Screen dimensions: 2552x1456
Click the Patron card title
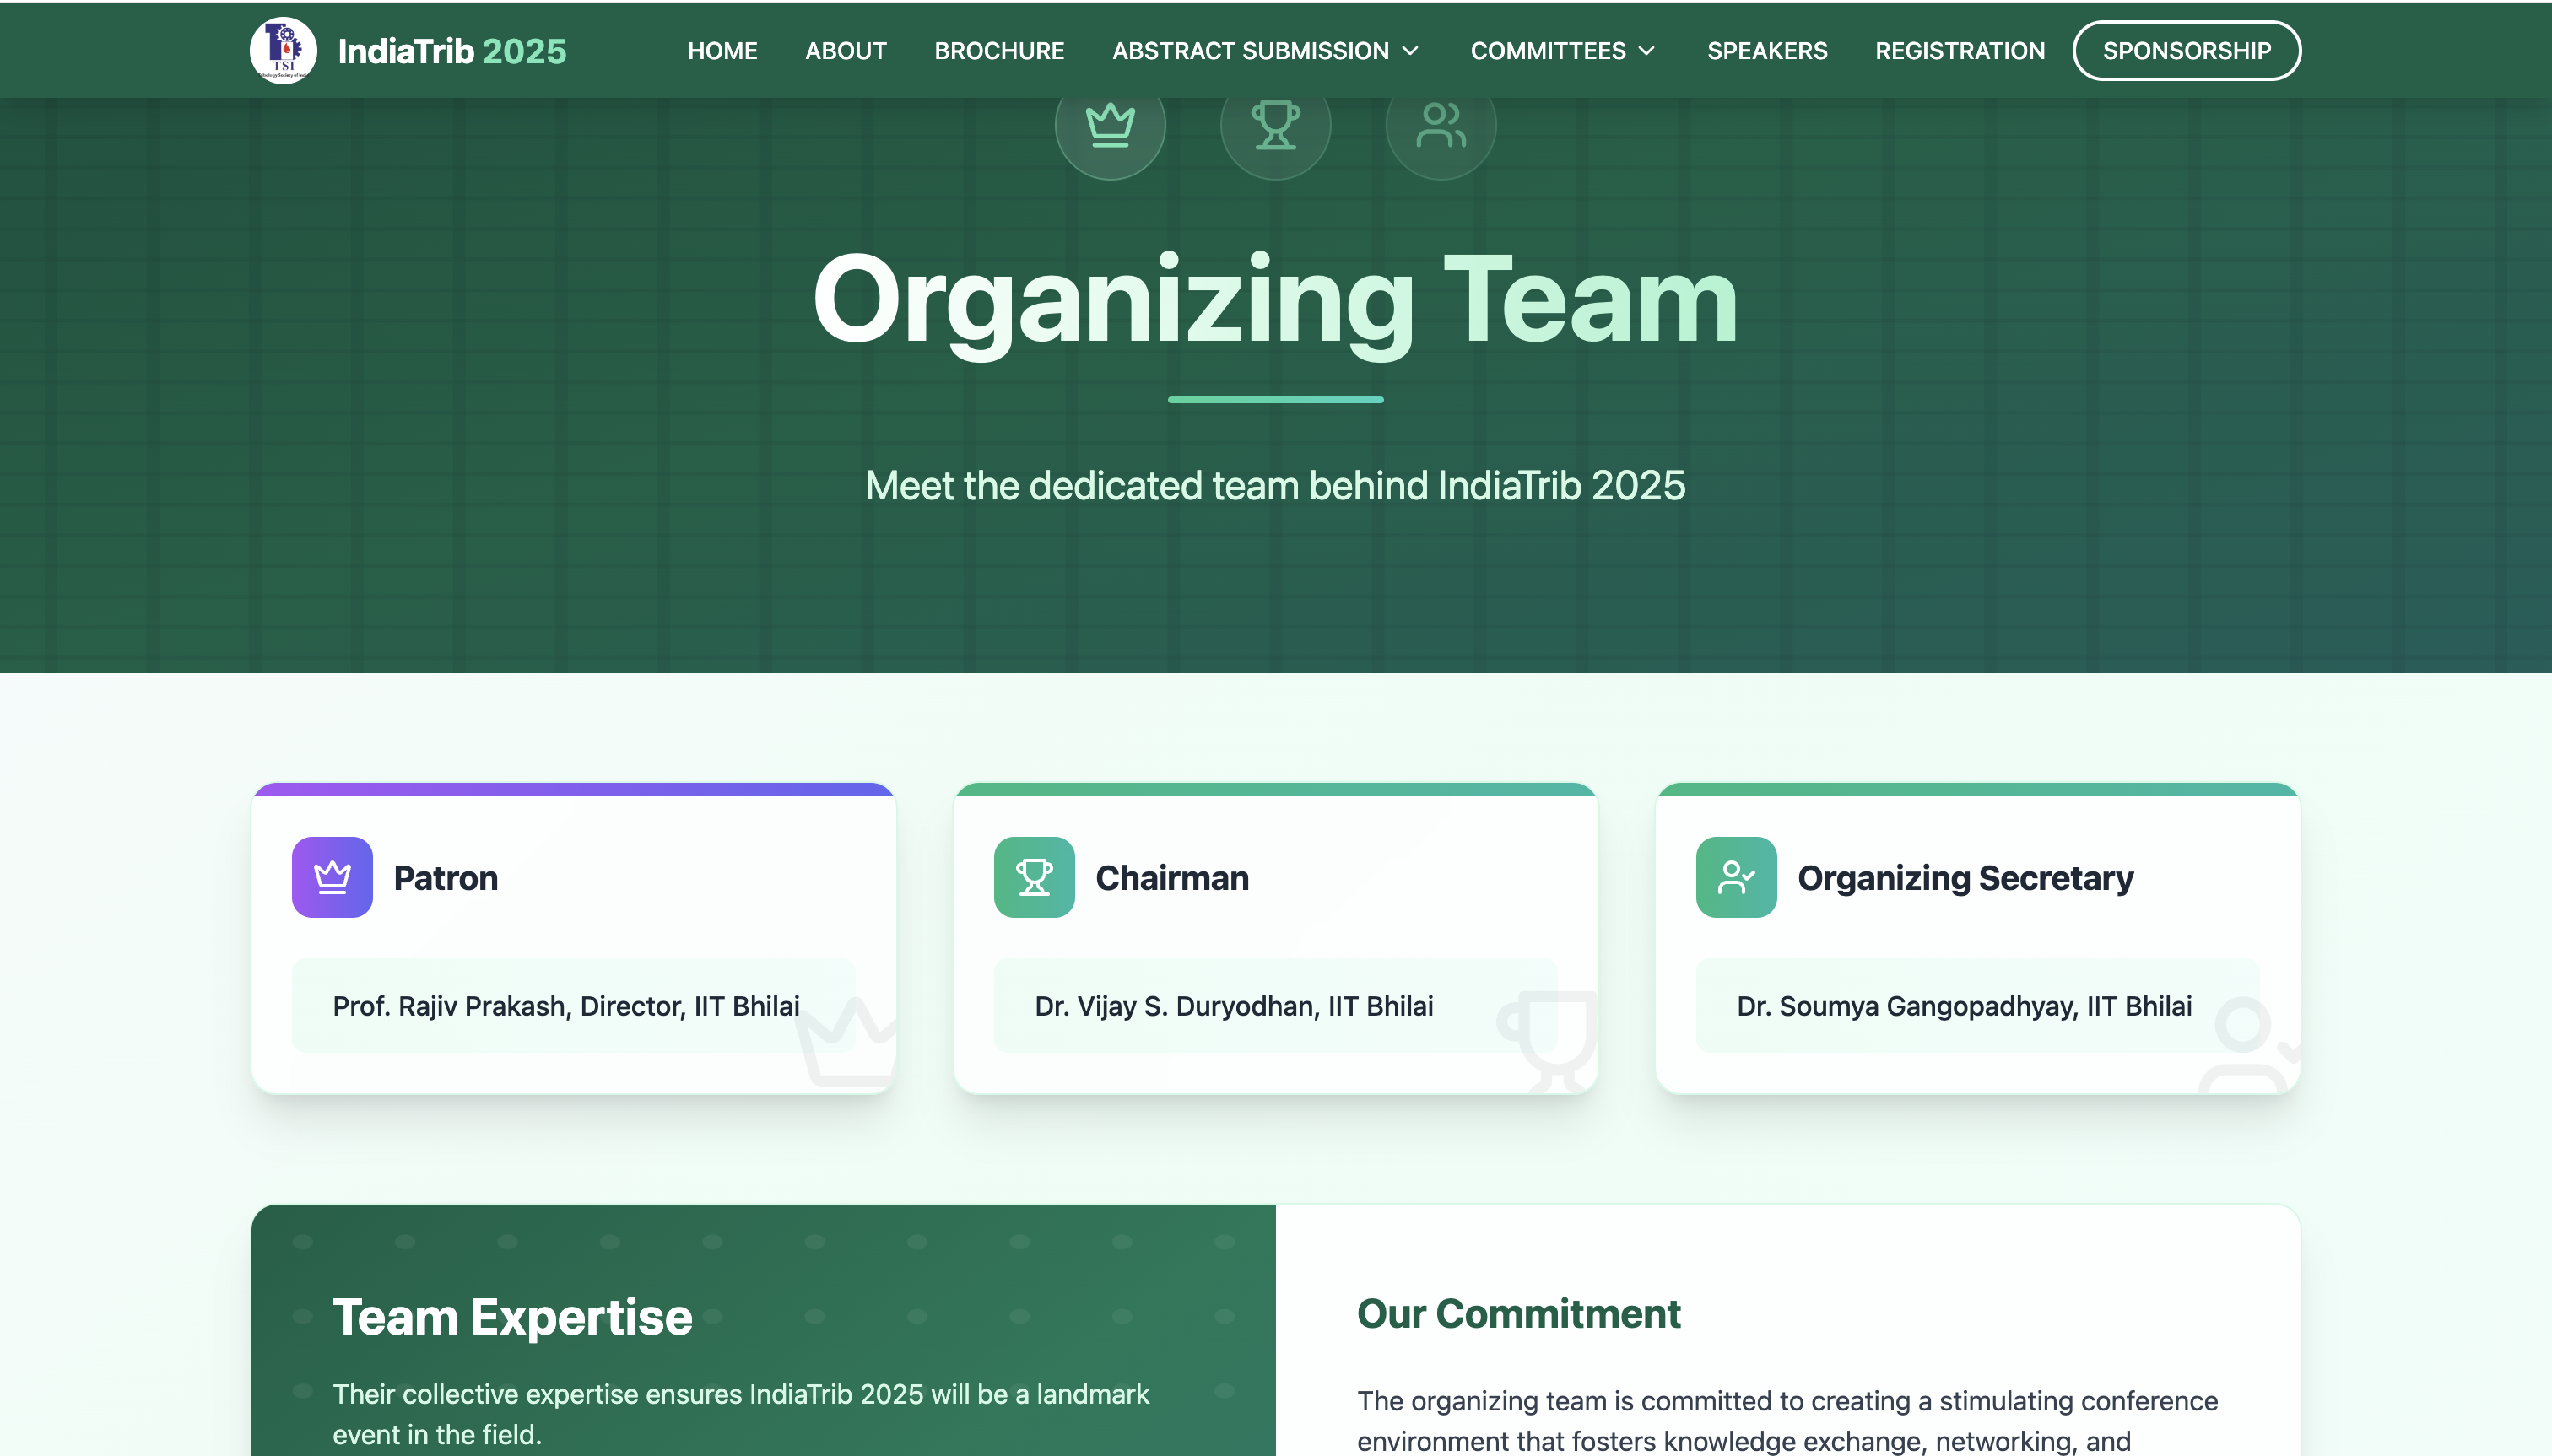coord(446,878)
